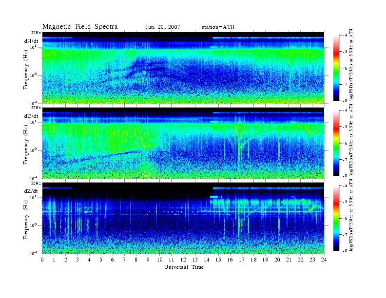Select the dZ/dt panel label

pos(31,191)
